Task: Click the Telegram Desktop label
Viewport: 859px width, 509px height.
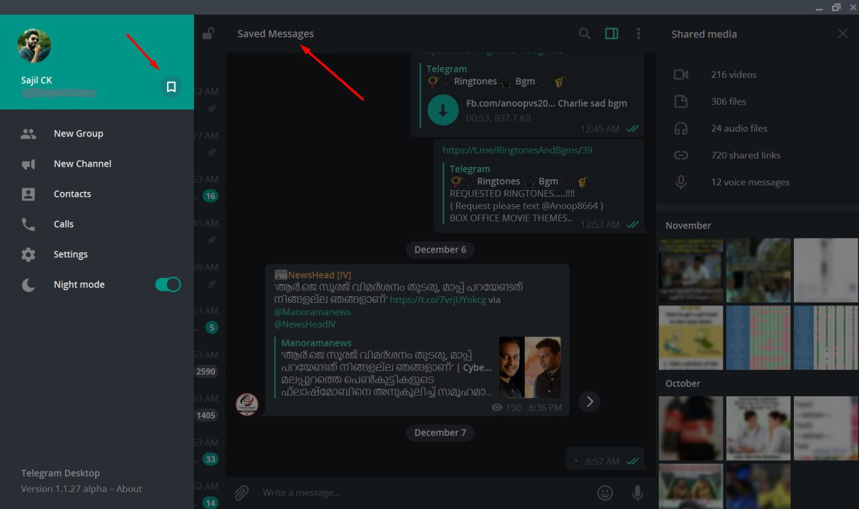Action: pyautogui.click(x=60, y=473)
